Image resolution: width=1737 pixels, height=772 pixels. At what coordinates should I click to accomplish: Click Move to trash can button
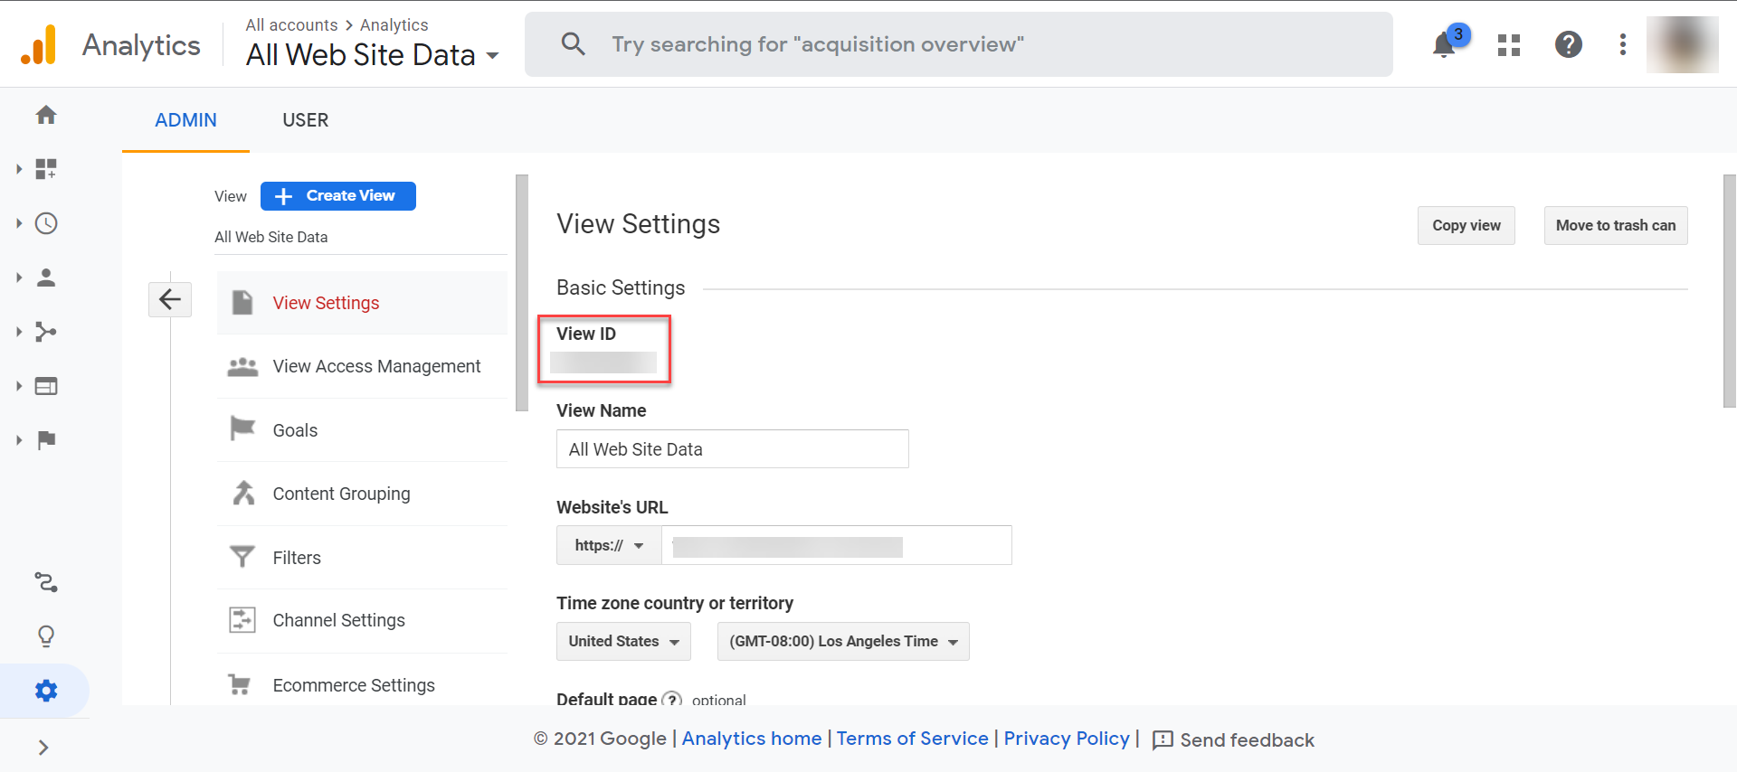click(1616, 225)
